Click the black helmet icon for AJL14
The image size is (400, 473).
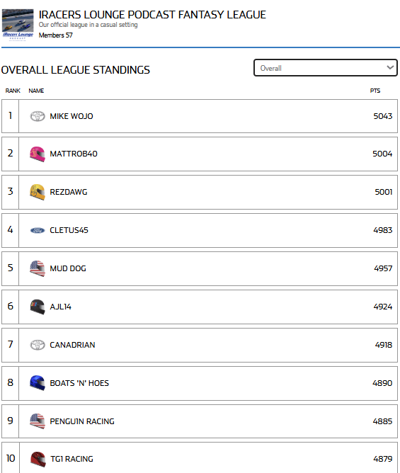(38, 307)
